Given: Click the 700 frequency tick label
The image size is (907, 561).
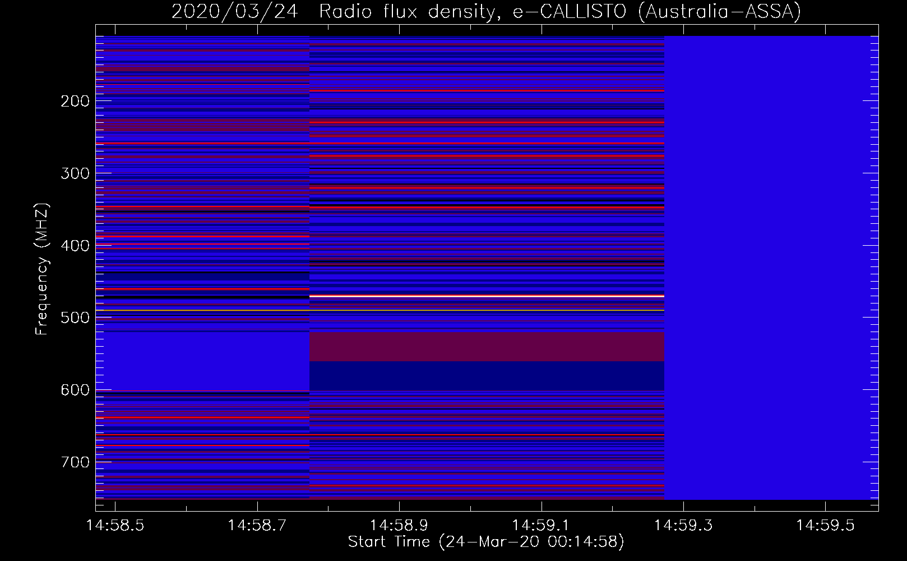Looking at the screenshot, I should tap(75, 462).
